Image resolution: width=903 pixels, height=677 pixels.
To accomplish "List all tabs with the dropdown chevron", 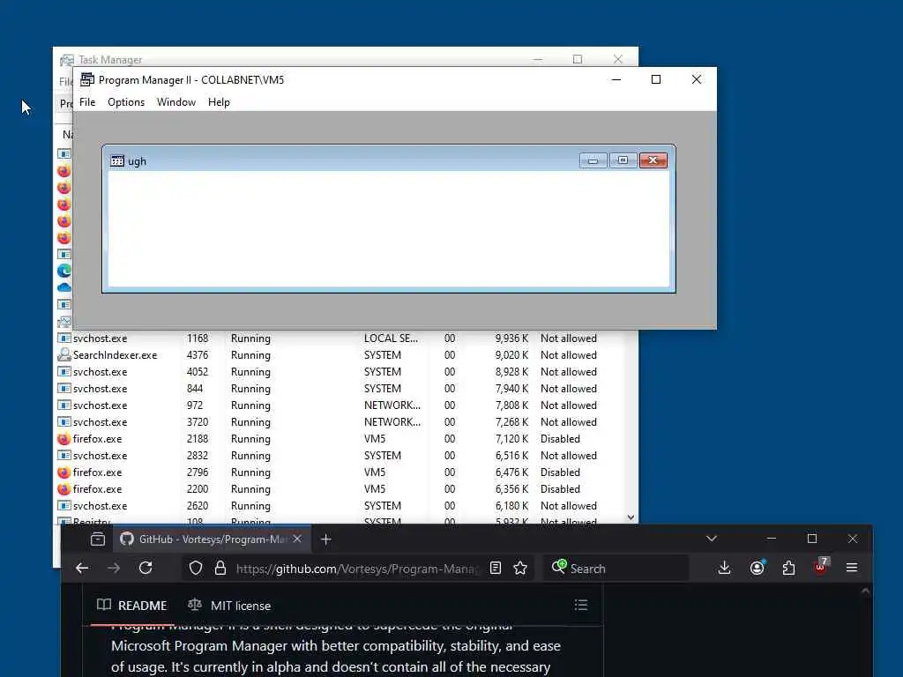I will coord(712,539).
